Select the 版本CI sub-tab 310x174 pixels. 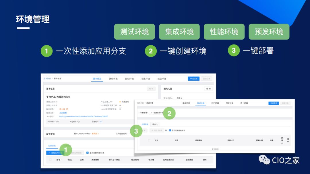(x=155, y=124)
